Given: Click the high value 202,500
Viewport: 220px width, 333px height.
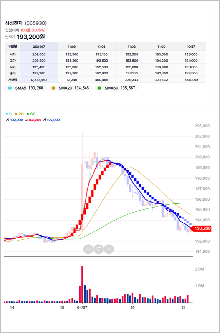Looking at the screenshot, I should point(39,61).
